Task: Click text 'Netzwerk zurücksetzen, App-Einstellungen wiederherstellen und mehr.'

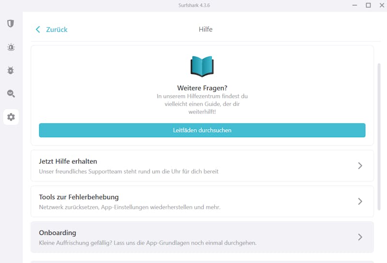Action: [x=130, y=207]
